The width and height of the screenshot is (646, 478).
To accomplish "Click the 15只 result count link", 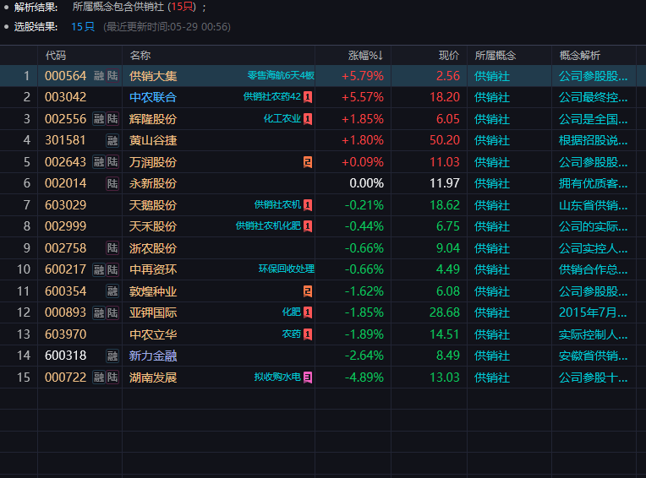I will (83, 27).
